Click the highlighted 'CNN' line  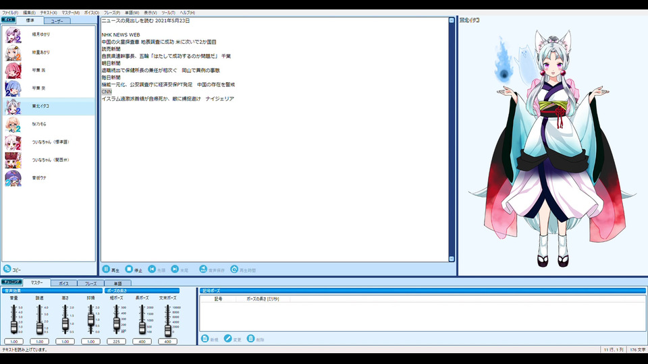[107, 92]
